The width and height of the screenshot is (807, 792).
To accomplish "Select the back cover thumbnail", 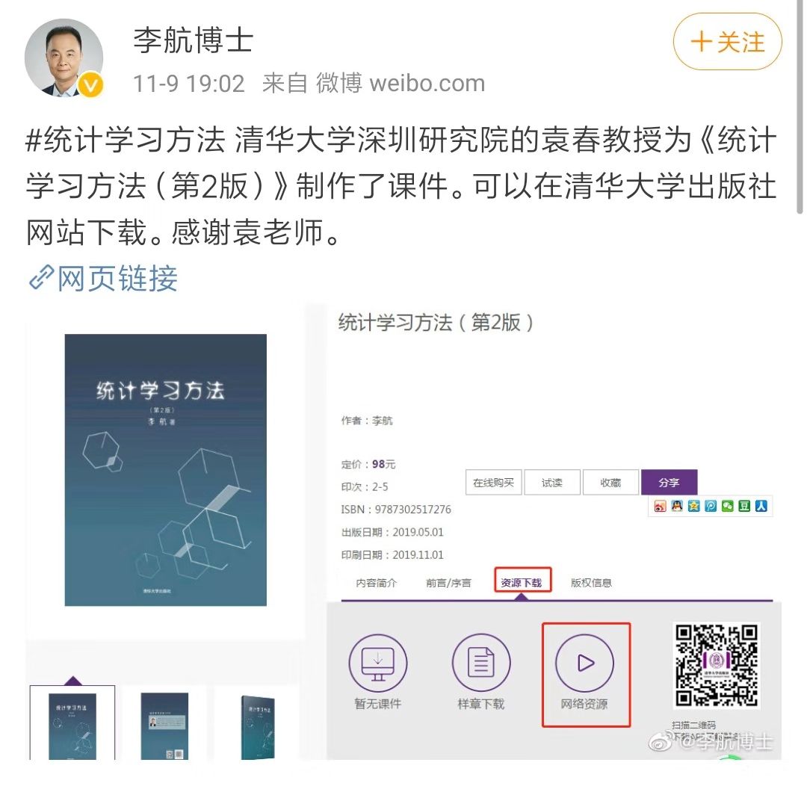I will [x=164, y=726].
